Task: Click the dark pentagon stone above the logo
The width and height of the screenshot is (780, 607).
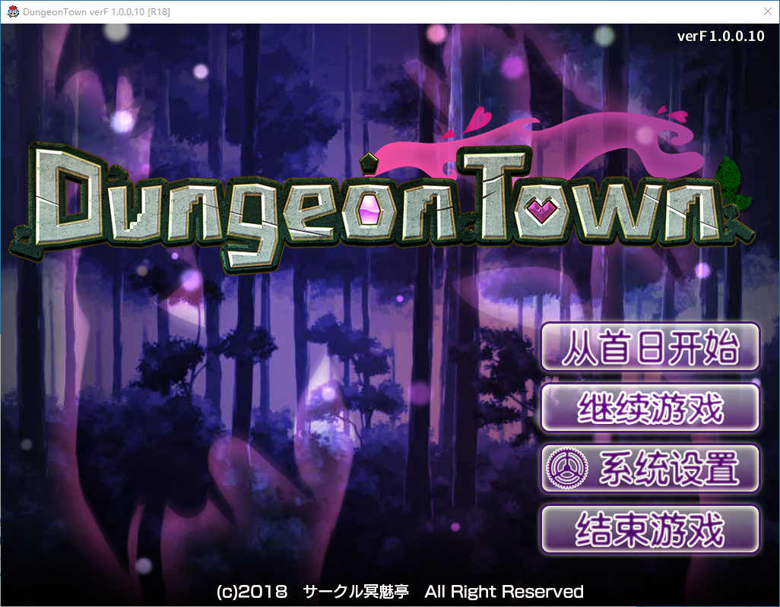Action: [368, 161]
